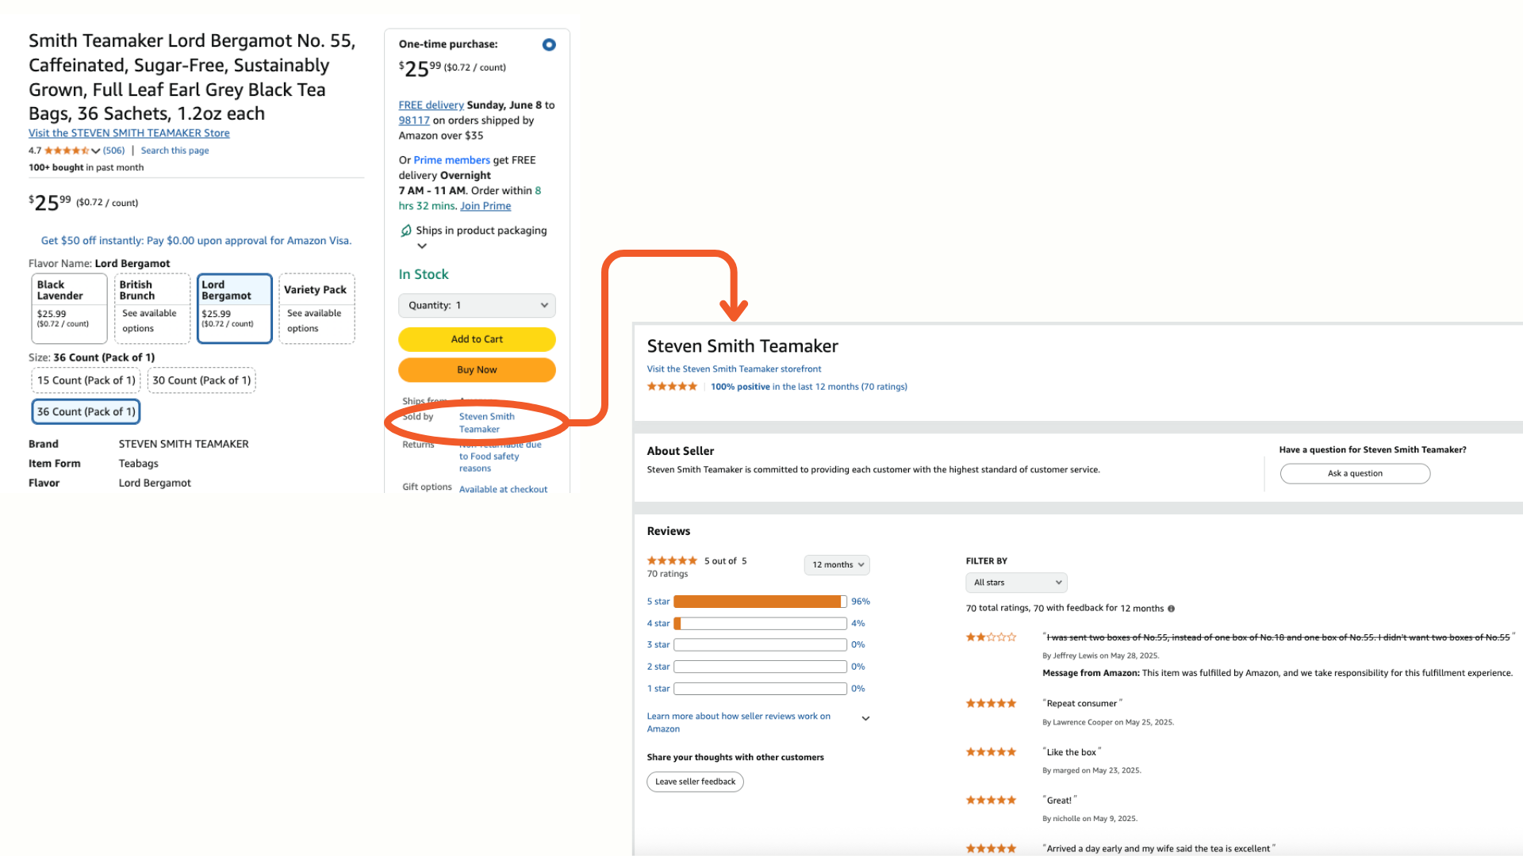
Task: Expand the seller reviews info chevron
Action: pos(865,719)
